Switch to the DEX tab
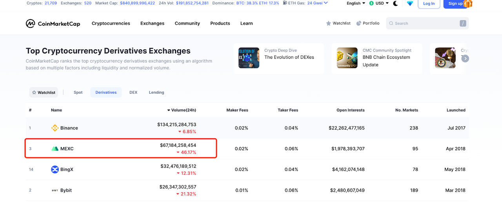Image resolution: width=502 pixels, height=202 pixels. [x=133, y=93]
